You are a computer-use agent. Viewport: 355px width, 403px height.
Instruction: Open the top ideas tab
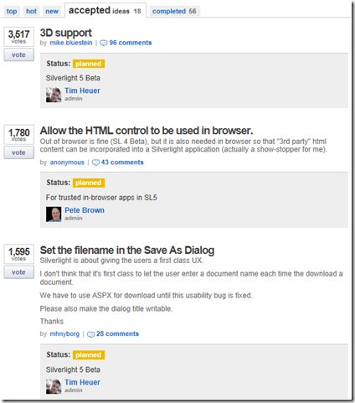coord(12,11)
